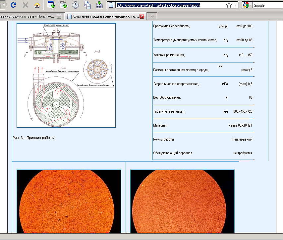Open a new tab with plus button
The image size is (283, 240).
(152, 16)
